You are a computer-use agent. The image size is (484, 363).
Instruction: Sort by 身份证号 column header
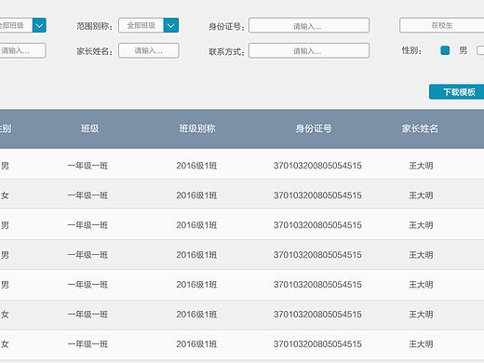314,128
